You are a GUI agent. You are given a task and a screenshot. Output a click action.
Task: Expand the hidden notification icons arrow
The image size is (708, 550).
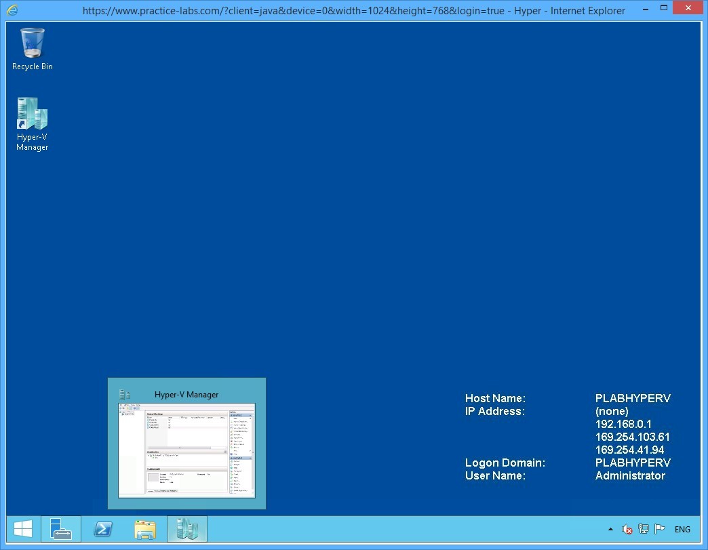[610, 529]
